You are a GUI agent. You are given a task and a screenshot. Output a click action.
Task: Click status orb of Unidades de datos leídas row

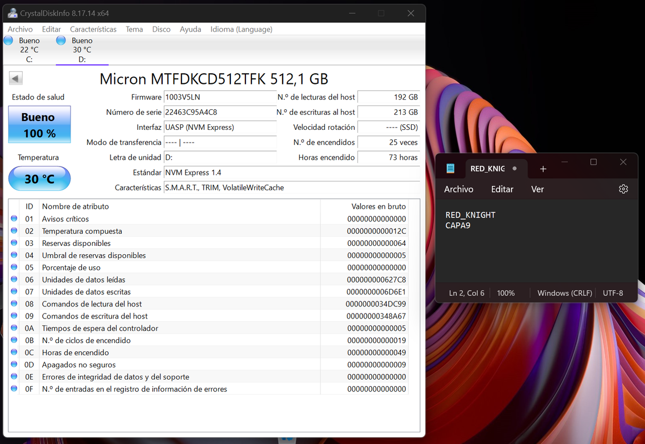[x=14, y=279]
